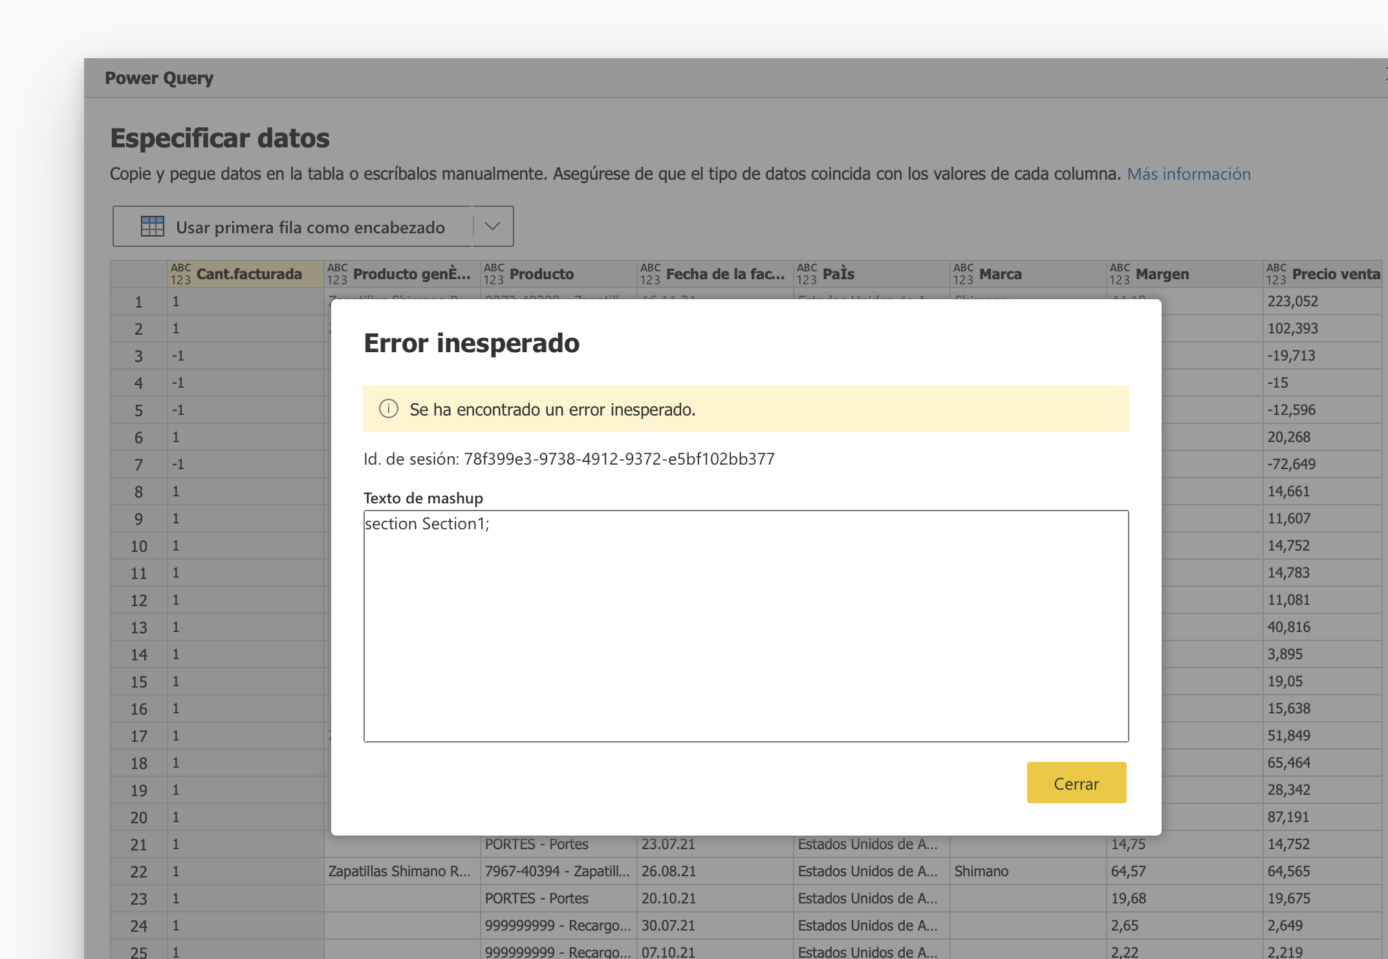Click Usar primera fila como encabezado button

click(x=292, y=227)
